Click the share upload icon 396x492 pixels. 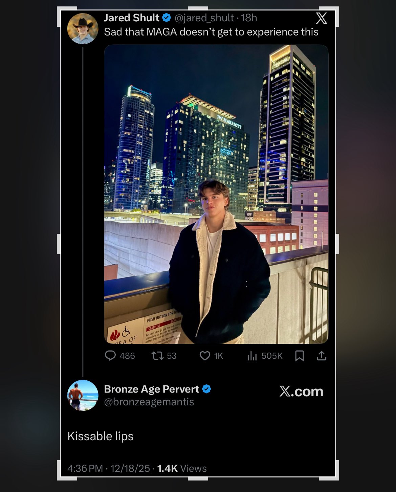322,356
